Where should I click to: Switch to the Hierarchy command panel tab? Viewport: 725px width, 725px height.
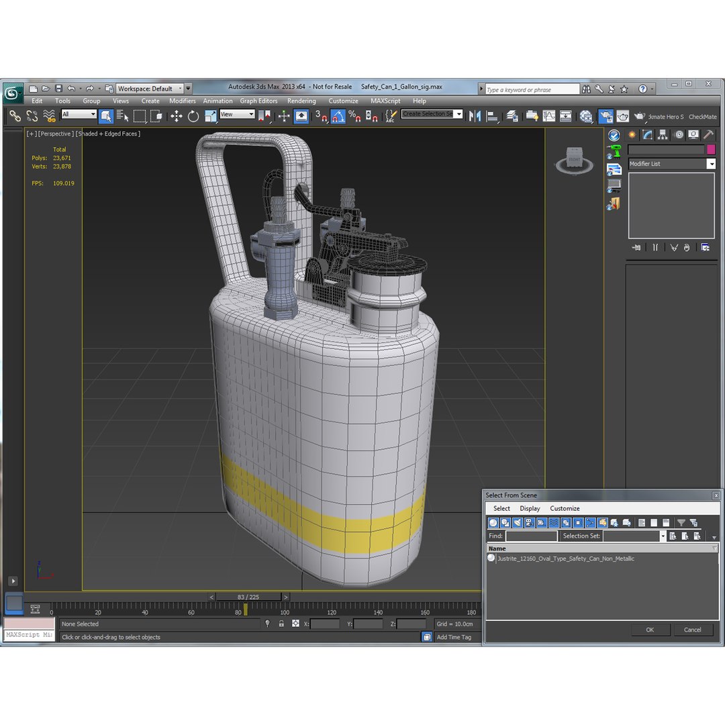point(663,134)
